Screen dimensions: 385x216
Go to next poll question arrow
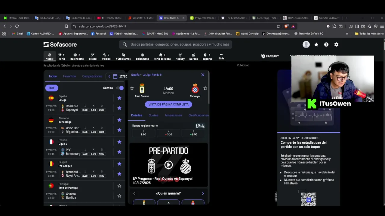coord(203,193)
